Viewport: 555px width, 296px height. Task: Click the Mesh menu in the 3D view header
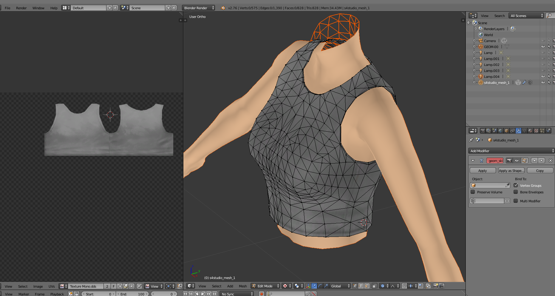click(242, 286)
